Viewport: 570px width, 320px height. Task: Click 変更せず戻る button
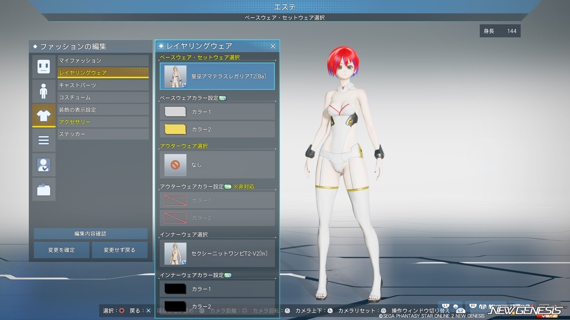coord(119,250)
